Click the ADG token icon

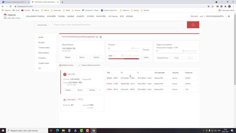tap(65, 100)
